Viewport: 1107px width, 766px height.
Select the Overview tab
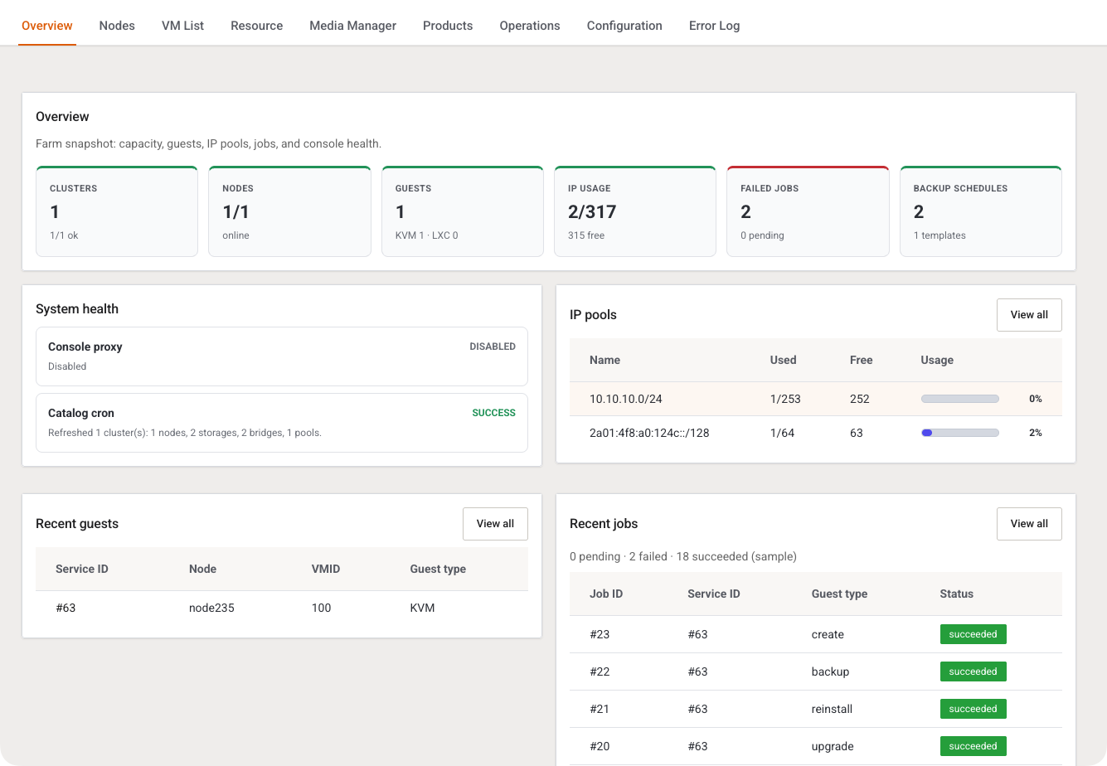(47, 26)
